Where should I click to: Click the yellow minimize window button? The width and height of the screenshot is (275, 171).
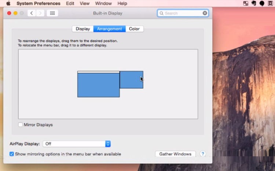click(x=15, y=13)
